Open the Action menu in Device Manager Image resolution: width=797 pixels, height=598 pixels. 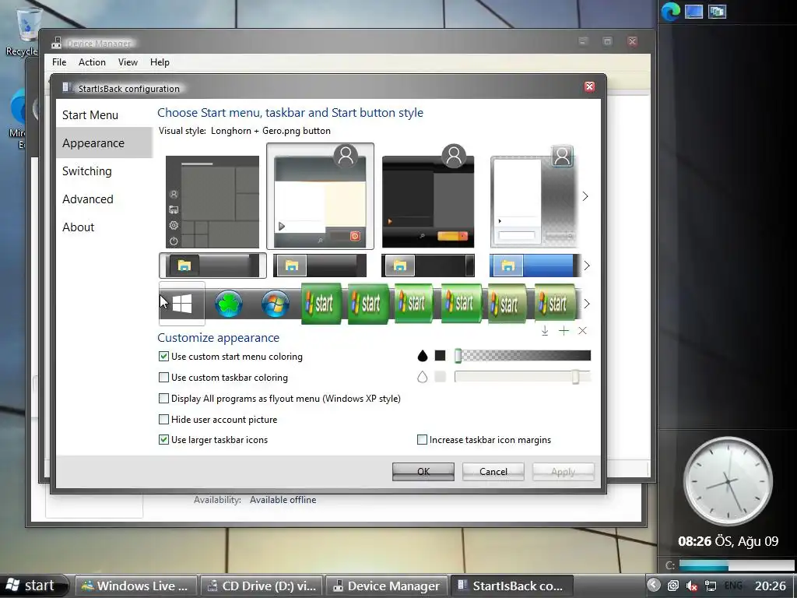[x=92, y=62]
